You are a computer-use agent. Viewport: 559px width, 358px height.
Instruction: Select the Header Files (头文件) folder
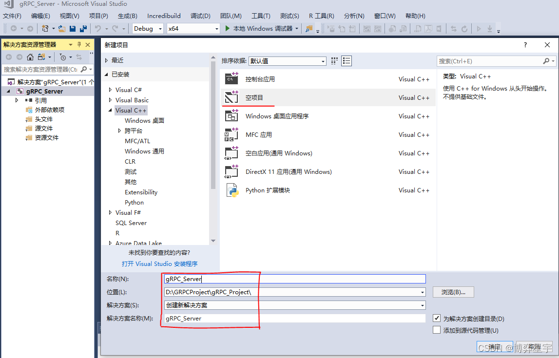pyautogui.click(x=43, y=119)
